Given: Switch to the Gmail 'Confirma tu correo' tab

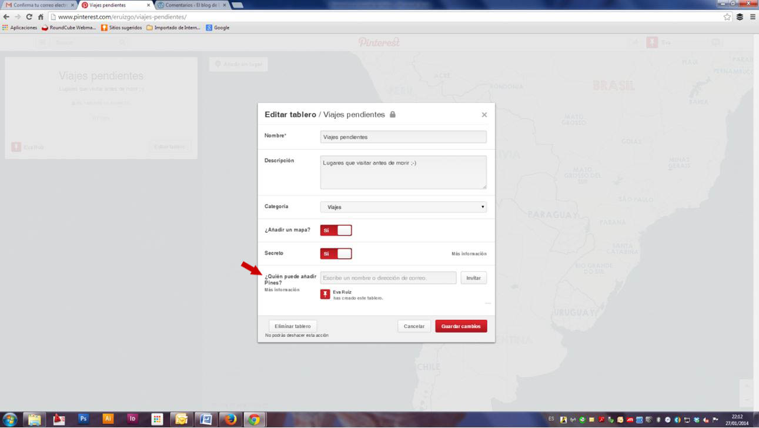Looking at the screenshot, I should pos(39,5).
